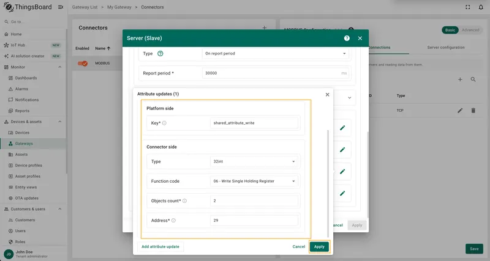
Task: Go to Gateway List breadcrumb
Action: pyautogui.click(x=85, y=7)
